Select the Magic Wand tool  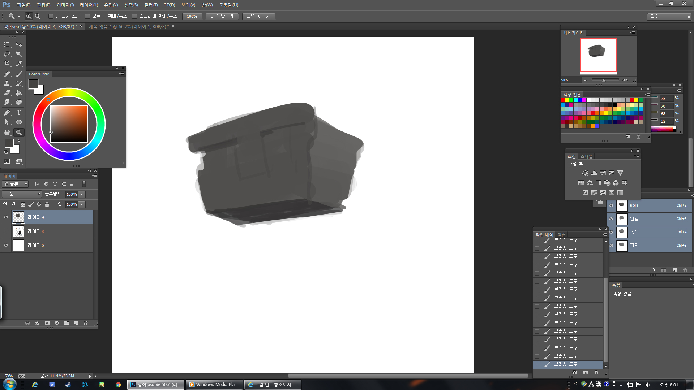19,54
